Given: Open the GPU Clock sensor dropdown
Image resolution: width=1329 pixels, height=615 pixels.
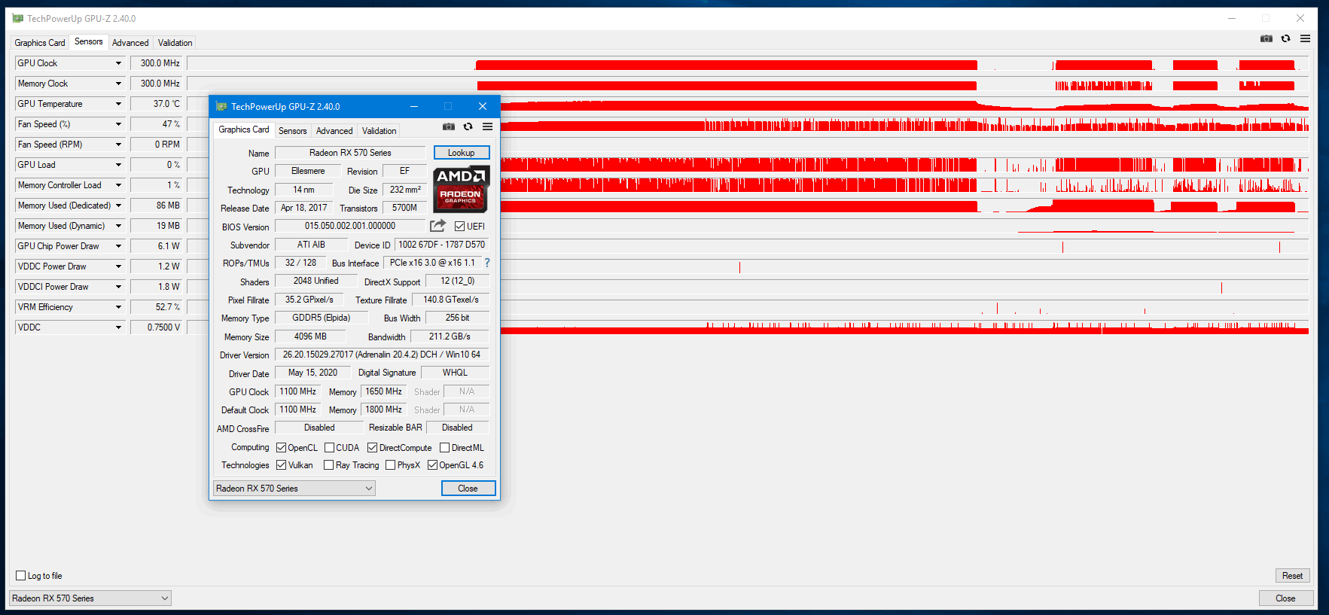Looking at the screenshot, I should (118, 63).
